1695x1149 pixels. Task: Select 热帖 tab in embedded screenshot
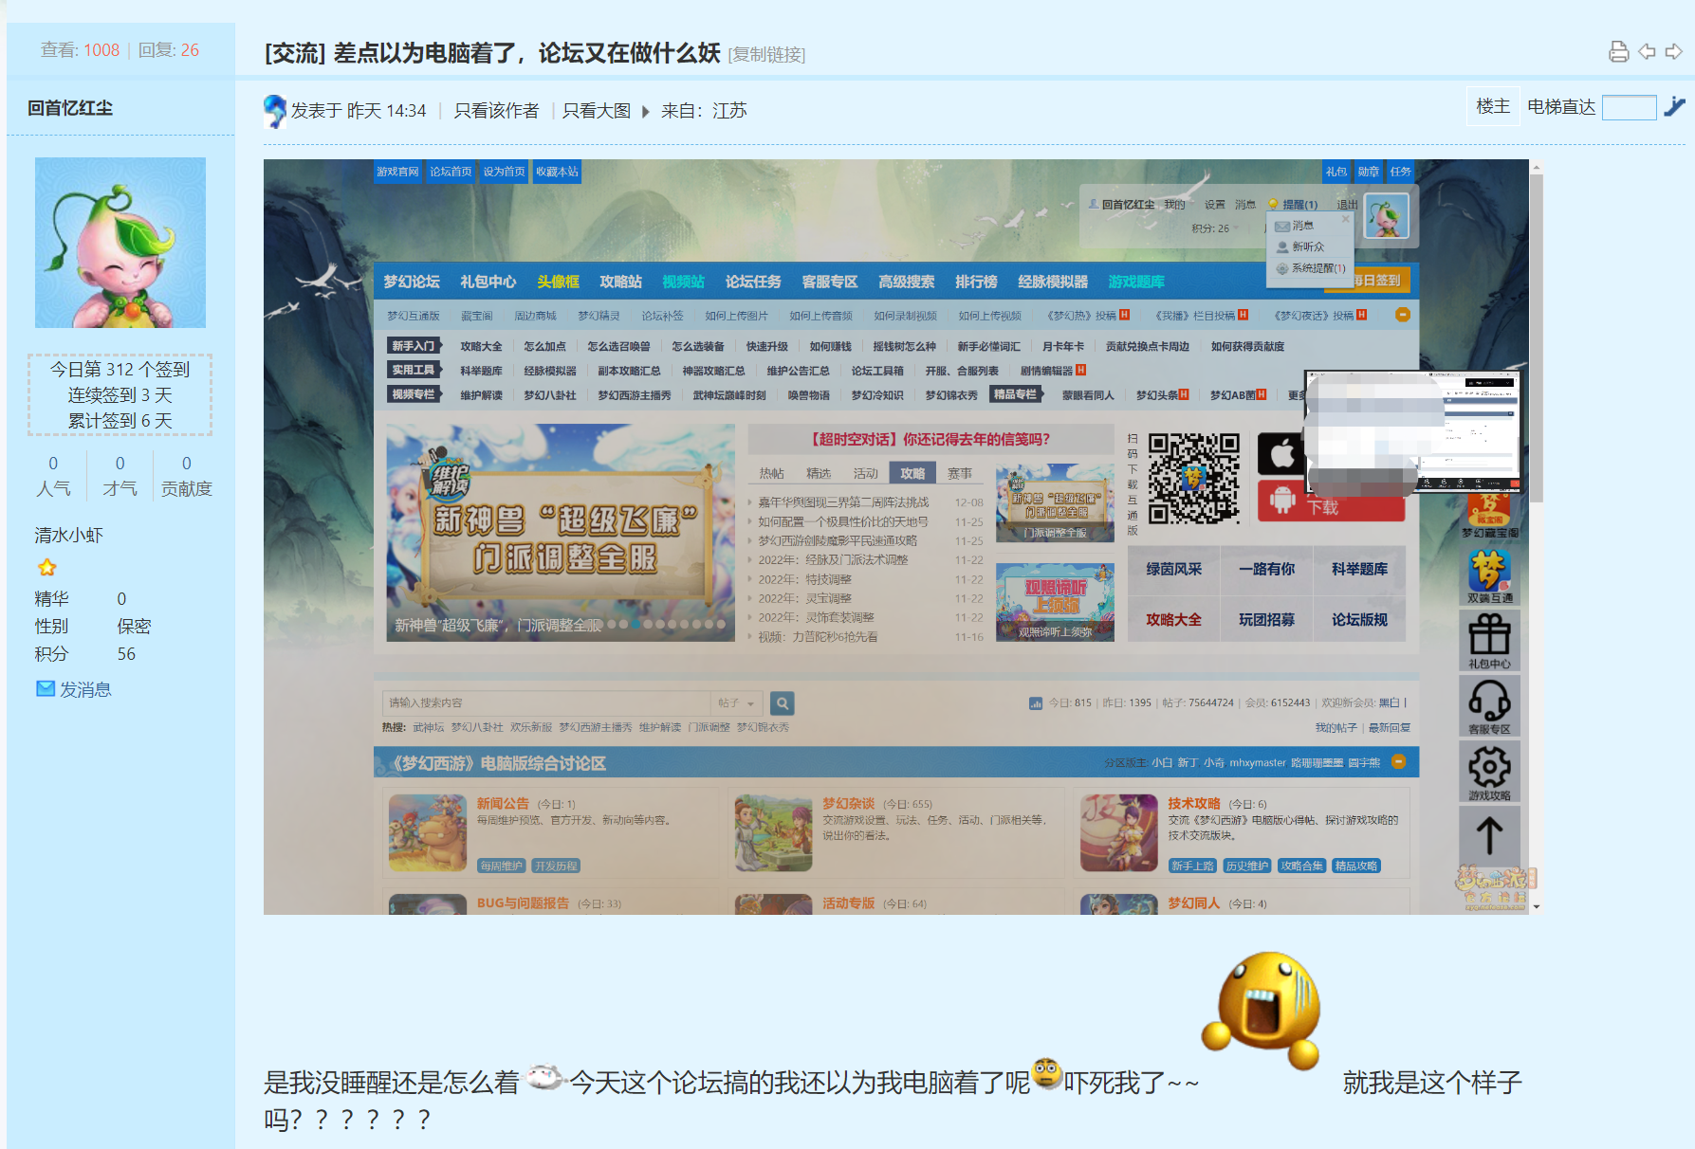pyautogui.click(x=771, y=473)
